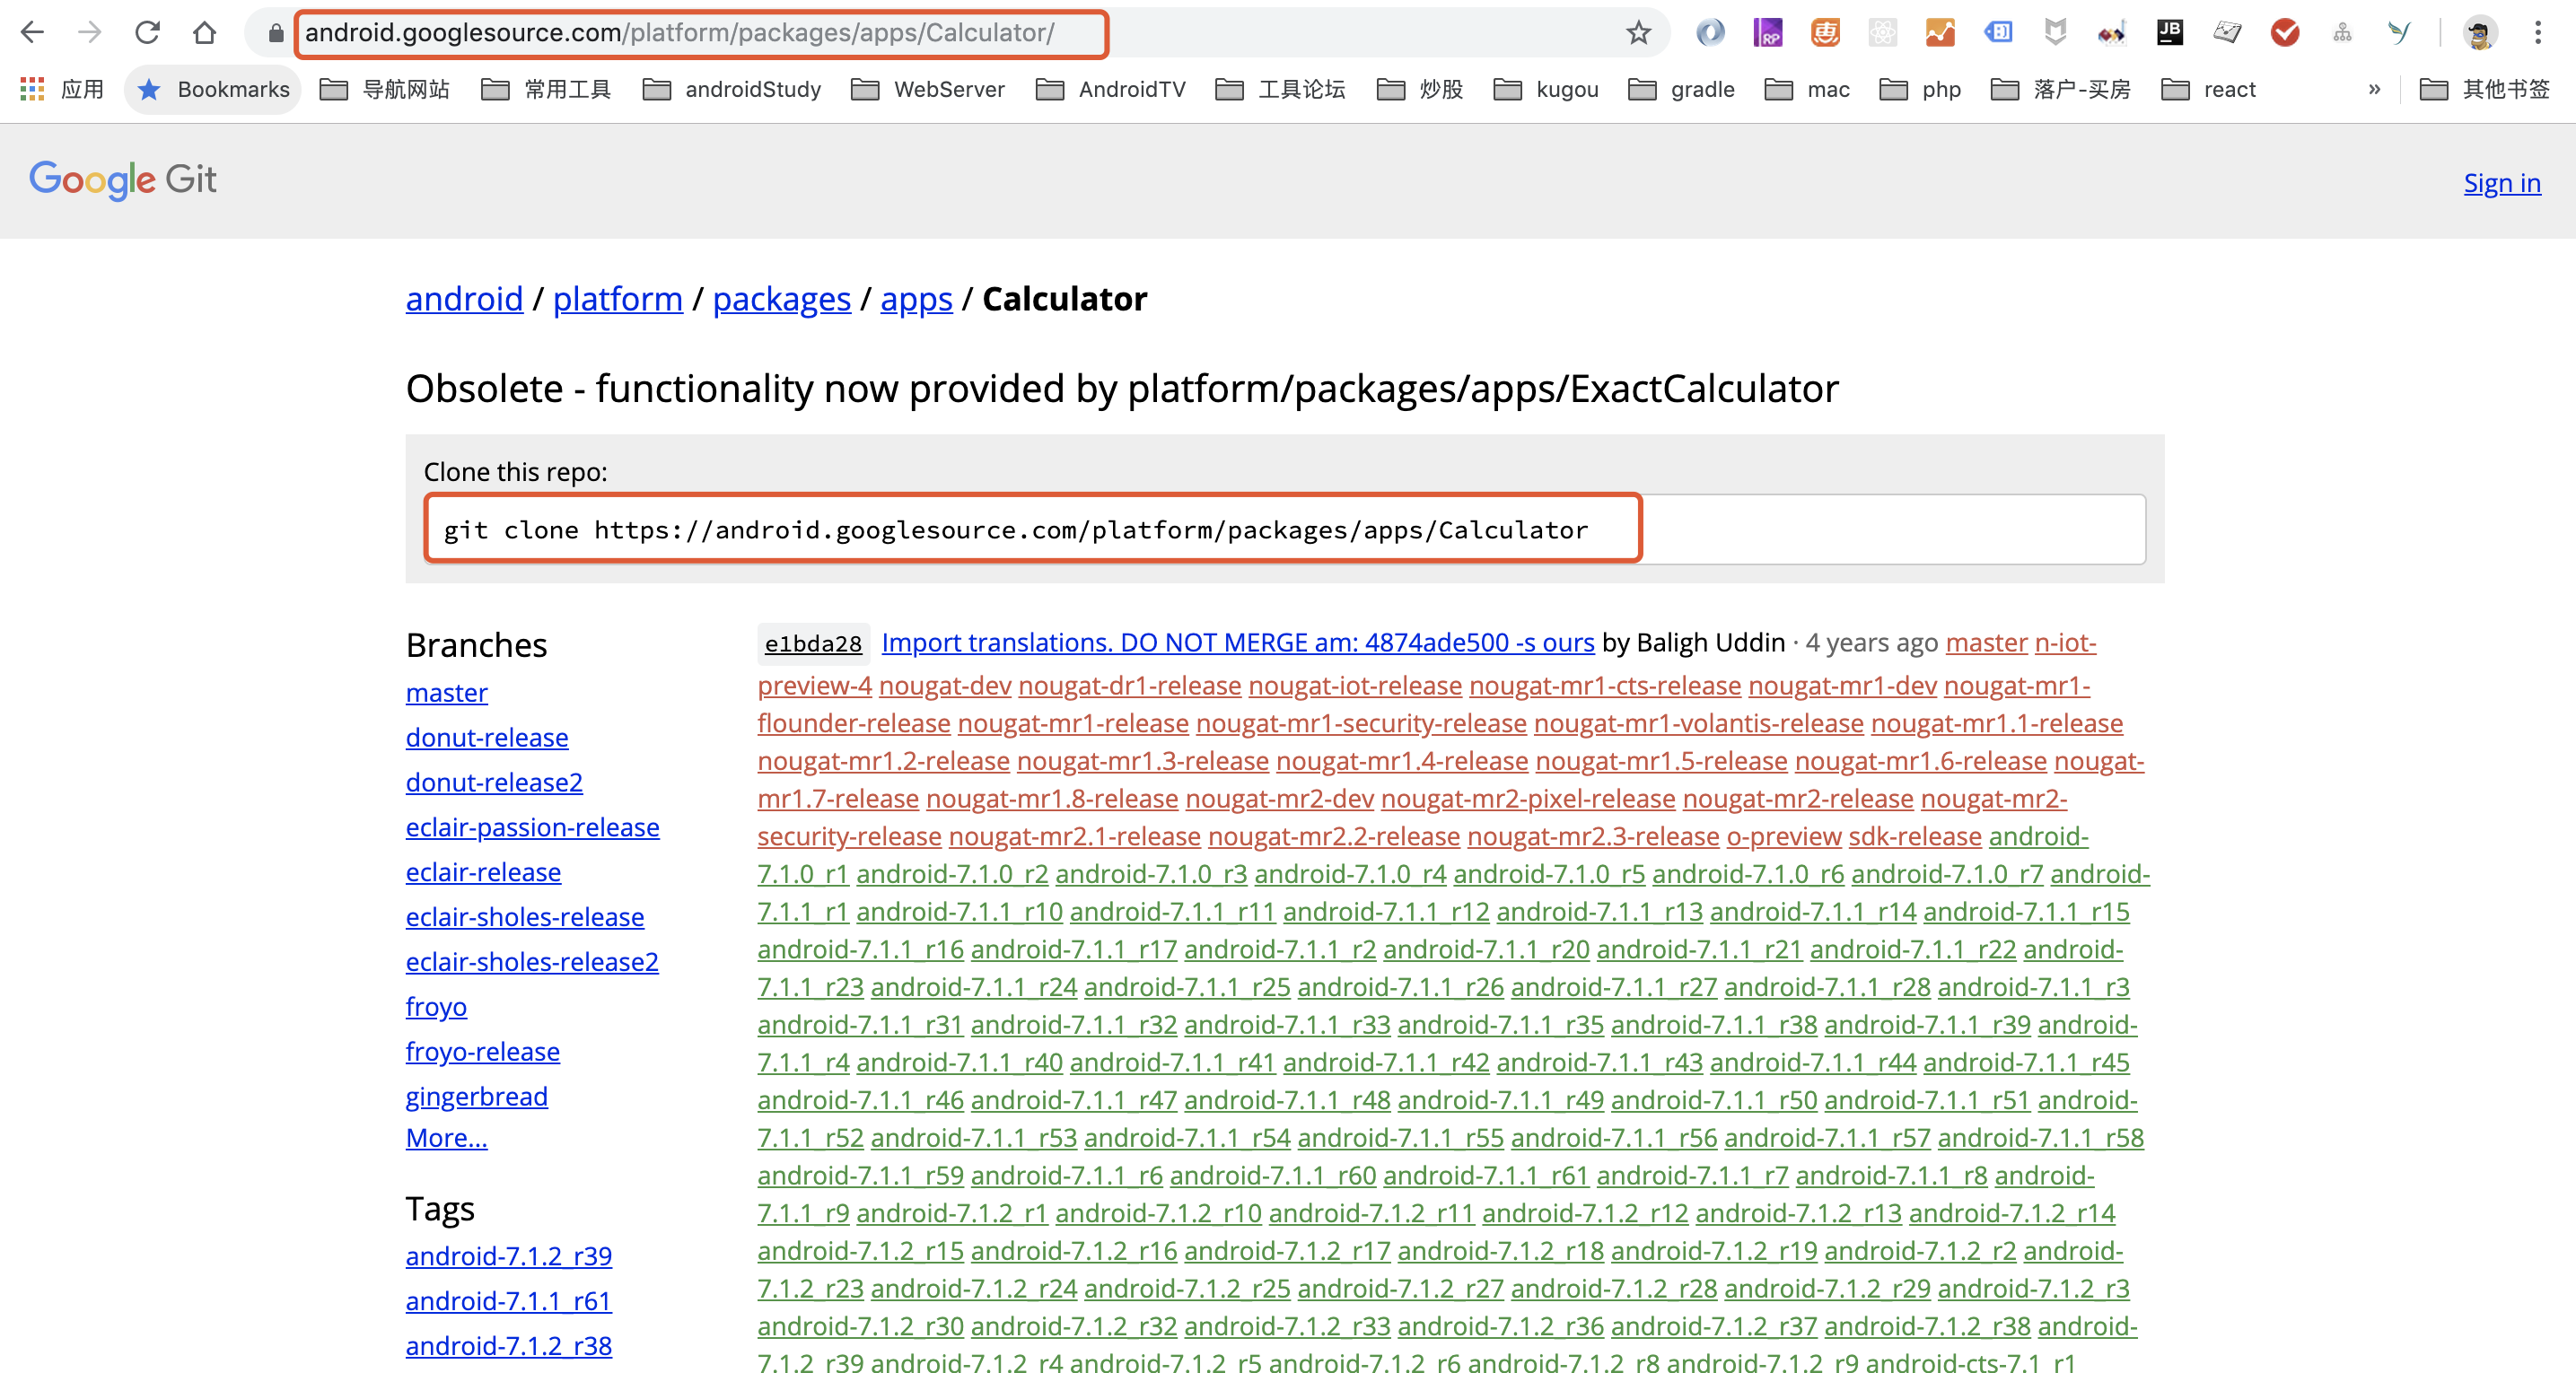This screenshot has width=2576, height=1373.
Task: Open the o-preview ref link
Action: point(1784,837)
